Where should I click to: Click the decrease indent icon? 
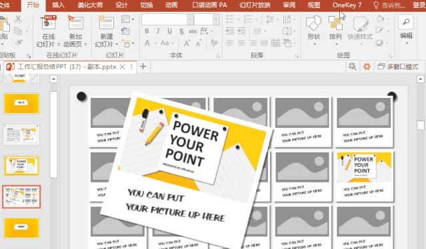[230, 31]
